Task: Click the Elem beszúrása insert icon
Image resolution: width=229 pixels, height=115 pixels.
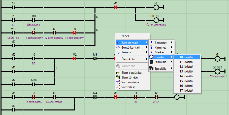Action: [118, 73]
